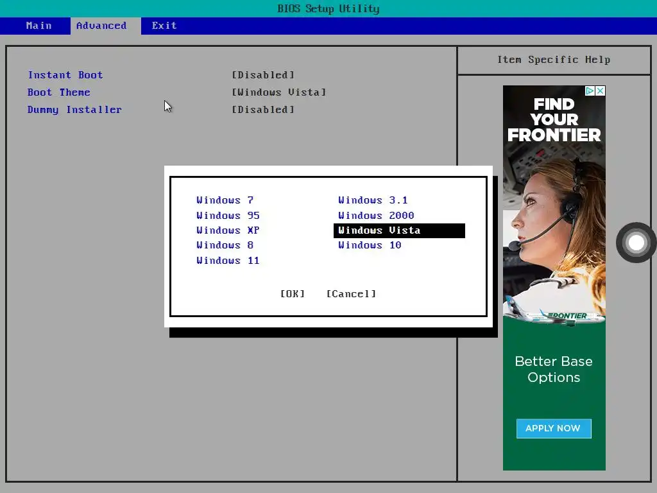Image resolution: width=657 pixels, height=493 pixels.
Task: Select the Dummy Installer setting
Action: click(x=74, y=110)
